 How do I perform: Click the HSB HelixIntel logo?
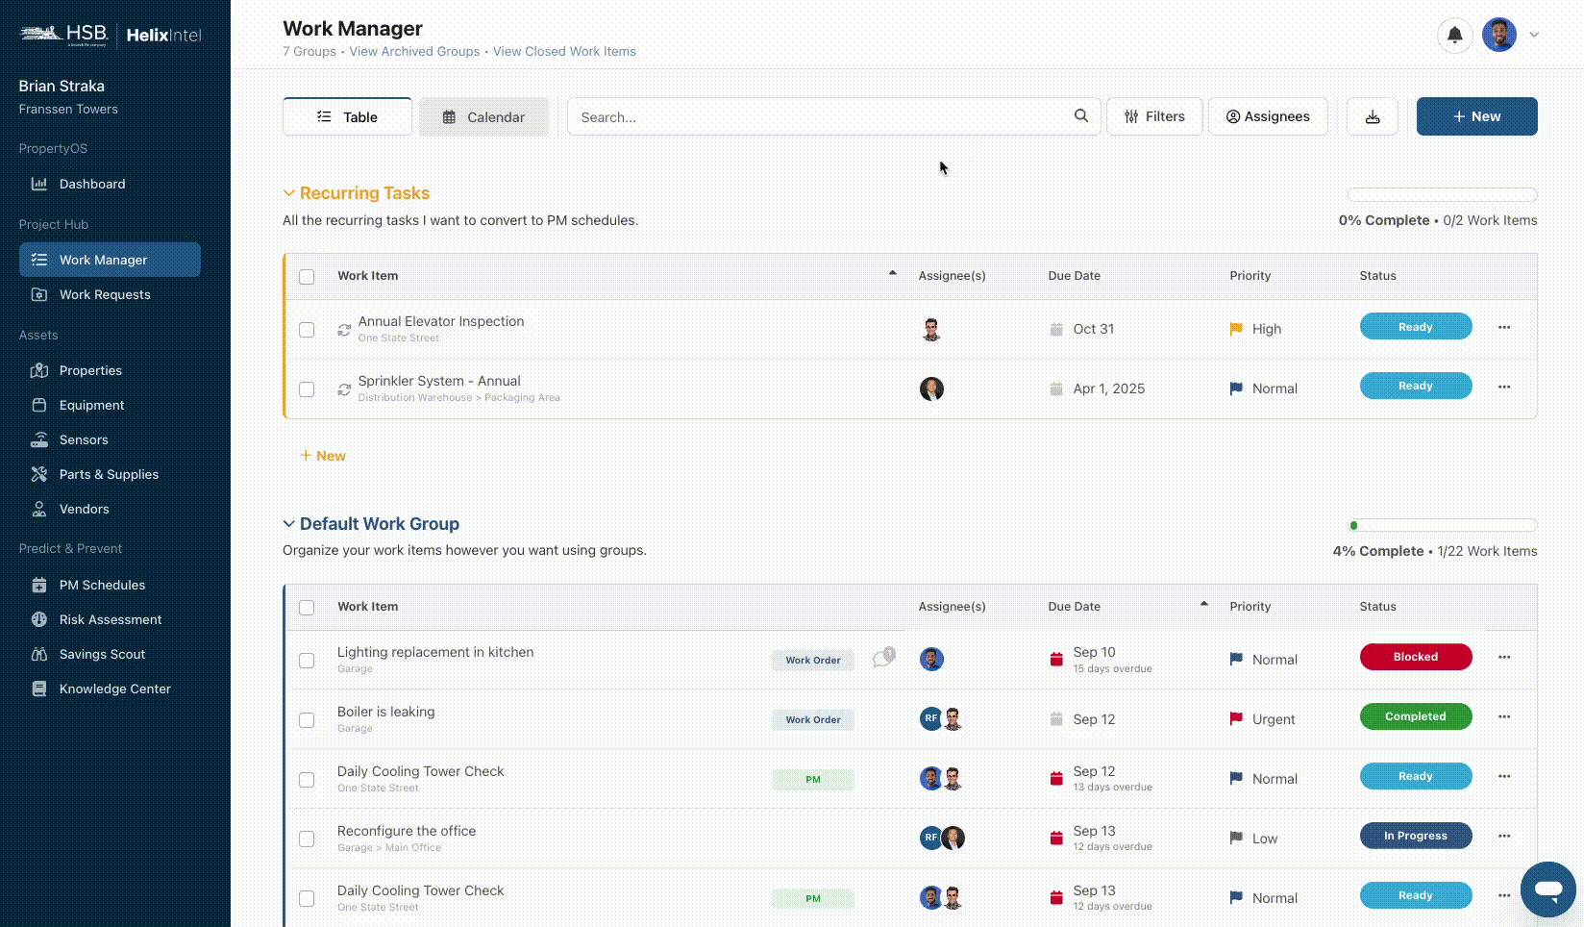pyautogui.click(x=111, y=36)
